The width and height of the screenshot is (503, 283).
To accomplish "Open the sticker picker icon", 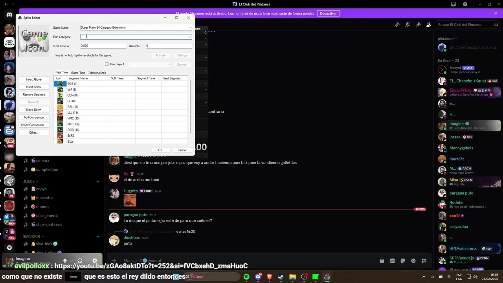I will 403,261.
